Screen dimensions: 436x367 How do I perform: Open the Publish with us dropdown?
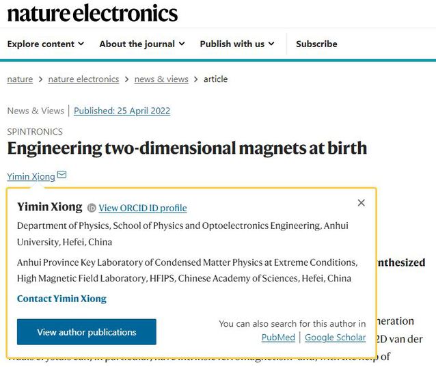pos(237,44)
